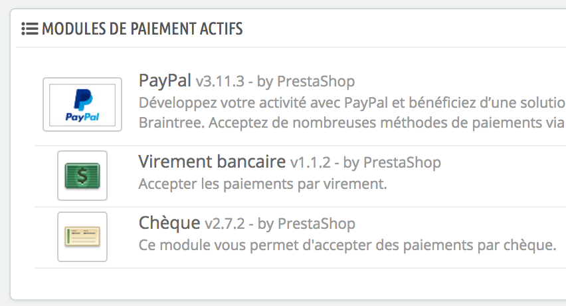
Task: Open the PayPal module title
Action: click(165, 80)
